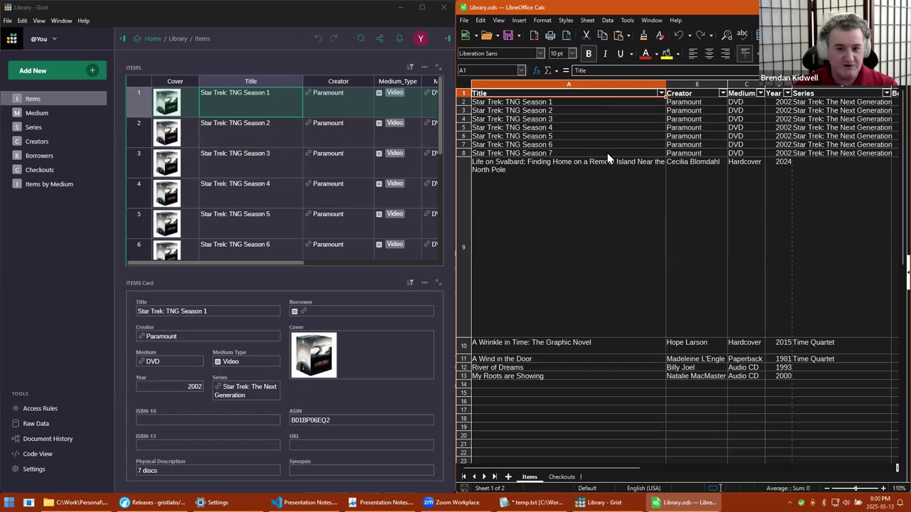Open Title column autofilter dropdown
The height and width of the screenshot is (512, 911).
[x=661, y=93]
